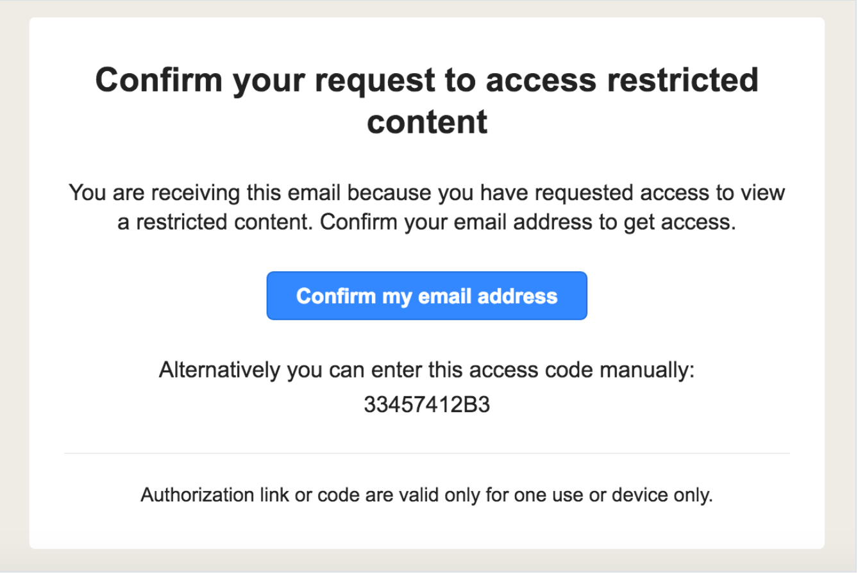Image resolution: width=858 pixels, height=577 pixels.
Task: Click the word "Confirm" in the heading
Action: [x=158, y=80]
